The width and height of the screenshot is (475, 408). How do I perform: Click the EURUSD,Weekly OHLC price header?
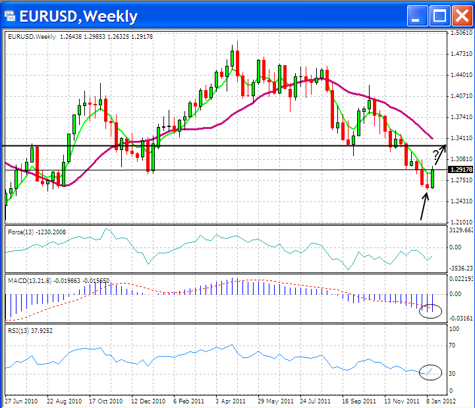80,37
